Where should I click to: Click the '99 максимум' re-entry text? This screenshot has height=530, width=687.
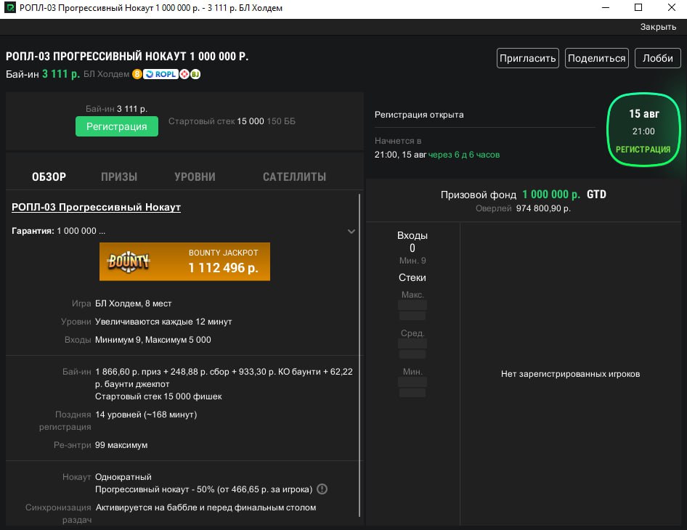(x=121, y=445)
